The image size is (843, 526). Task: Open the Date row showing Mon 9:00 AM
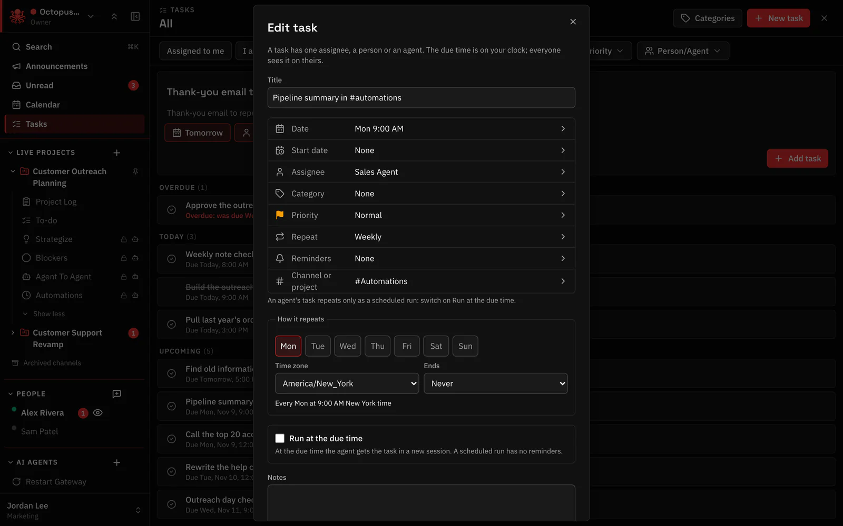[421, 129]
